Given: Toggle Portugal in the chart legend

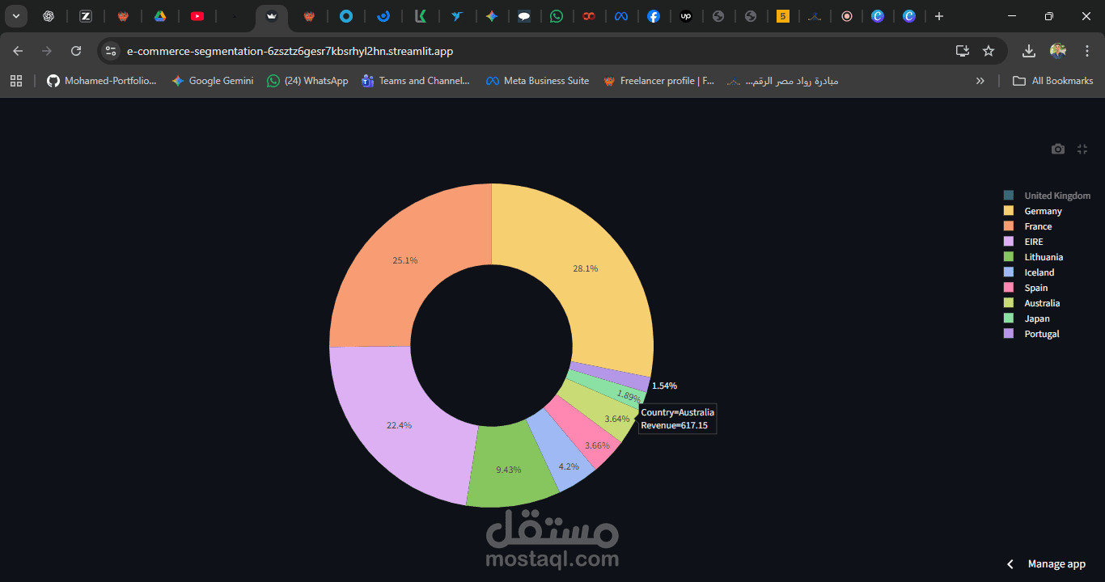Looking at the screenshot, I should pos(1031,334).
